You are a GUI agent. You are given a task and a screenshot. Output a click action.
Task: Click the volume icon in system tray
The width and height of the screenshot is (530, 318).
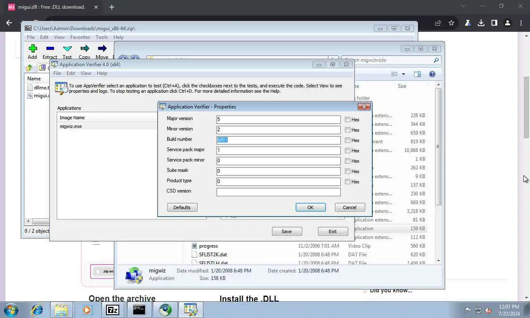pos(489,310)
